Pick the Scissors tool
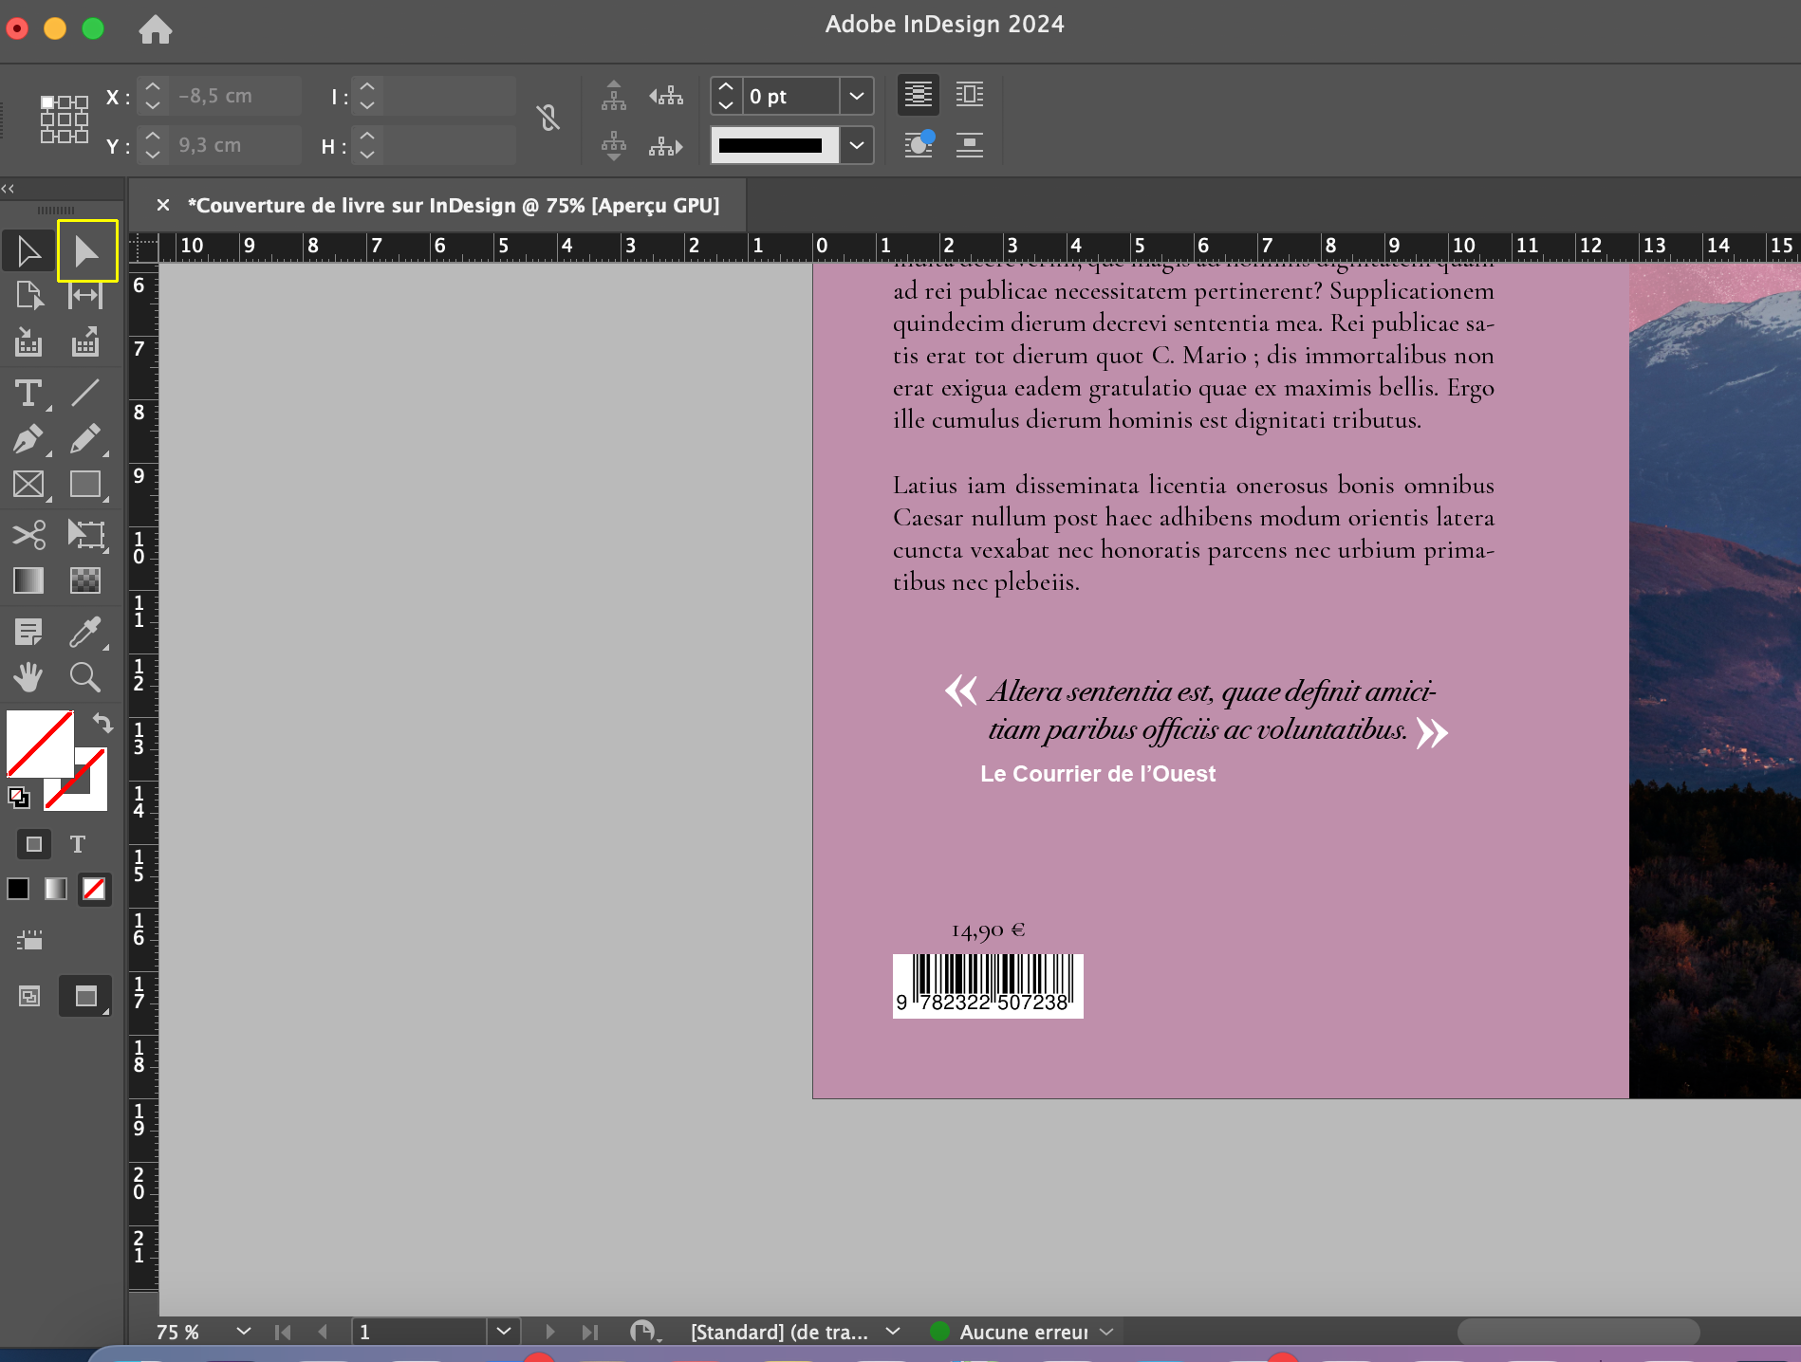The image size is (1801, 1362). pyautogui.click(x=28, y=535)
